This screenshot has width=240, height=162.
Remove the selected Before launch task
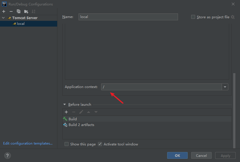[x=74, y=112]
